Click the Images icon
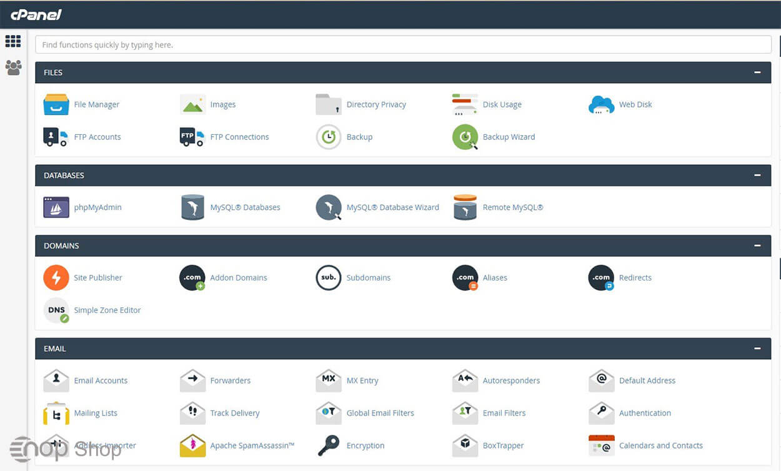 tap(192, 104)
